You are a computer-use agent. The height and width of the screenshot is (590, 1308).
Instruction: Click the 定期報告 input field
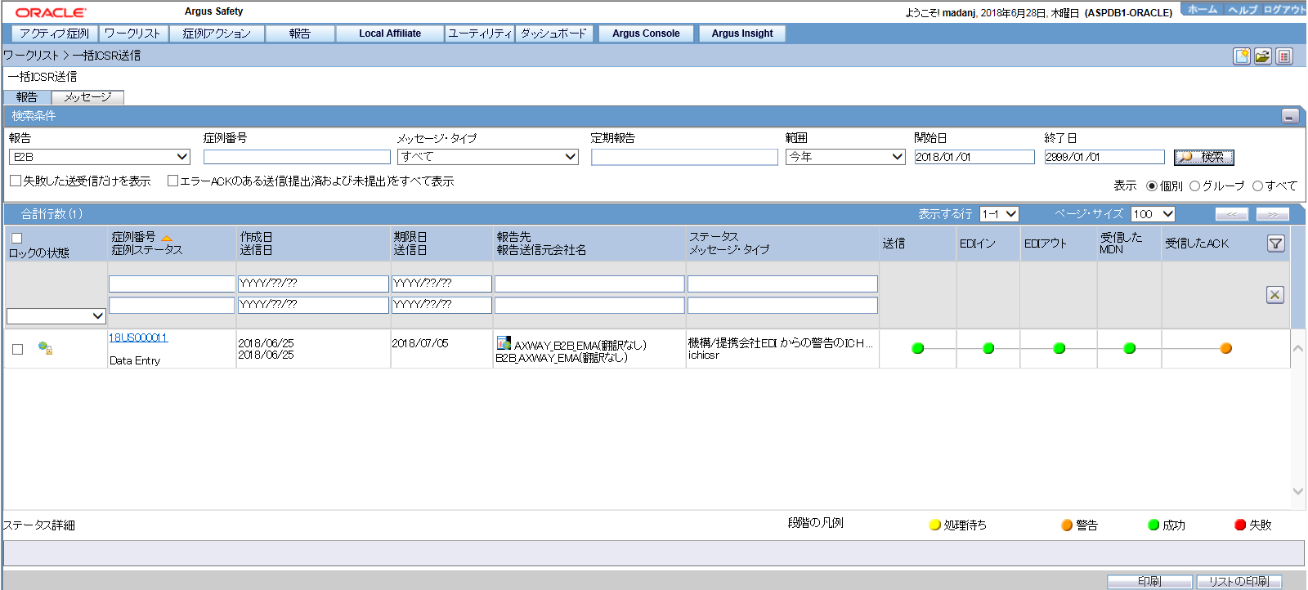point(684,157)
